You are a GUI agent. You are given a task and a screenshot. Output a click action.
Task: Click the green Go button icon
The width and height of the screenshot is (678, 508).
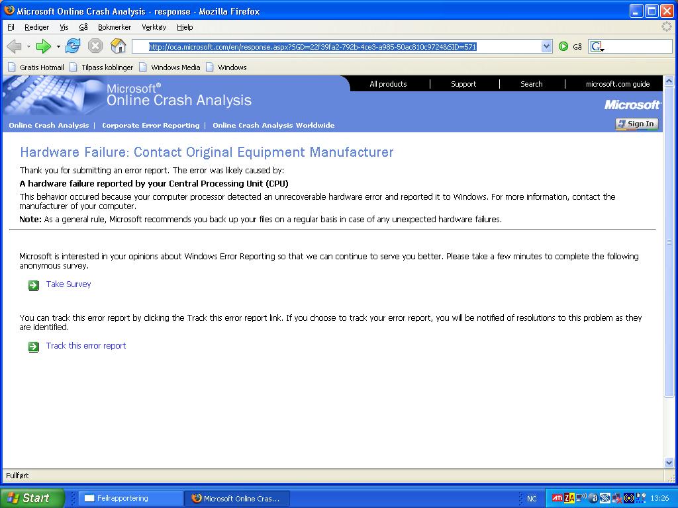(563, 46)
